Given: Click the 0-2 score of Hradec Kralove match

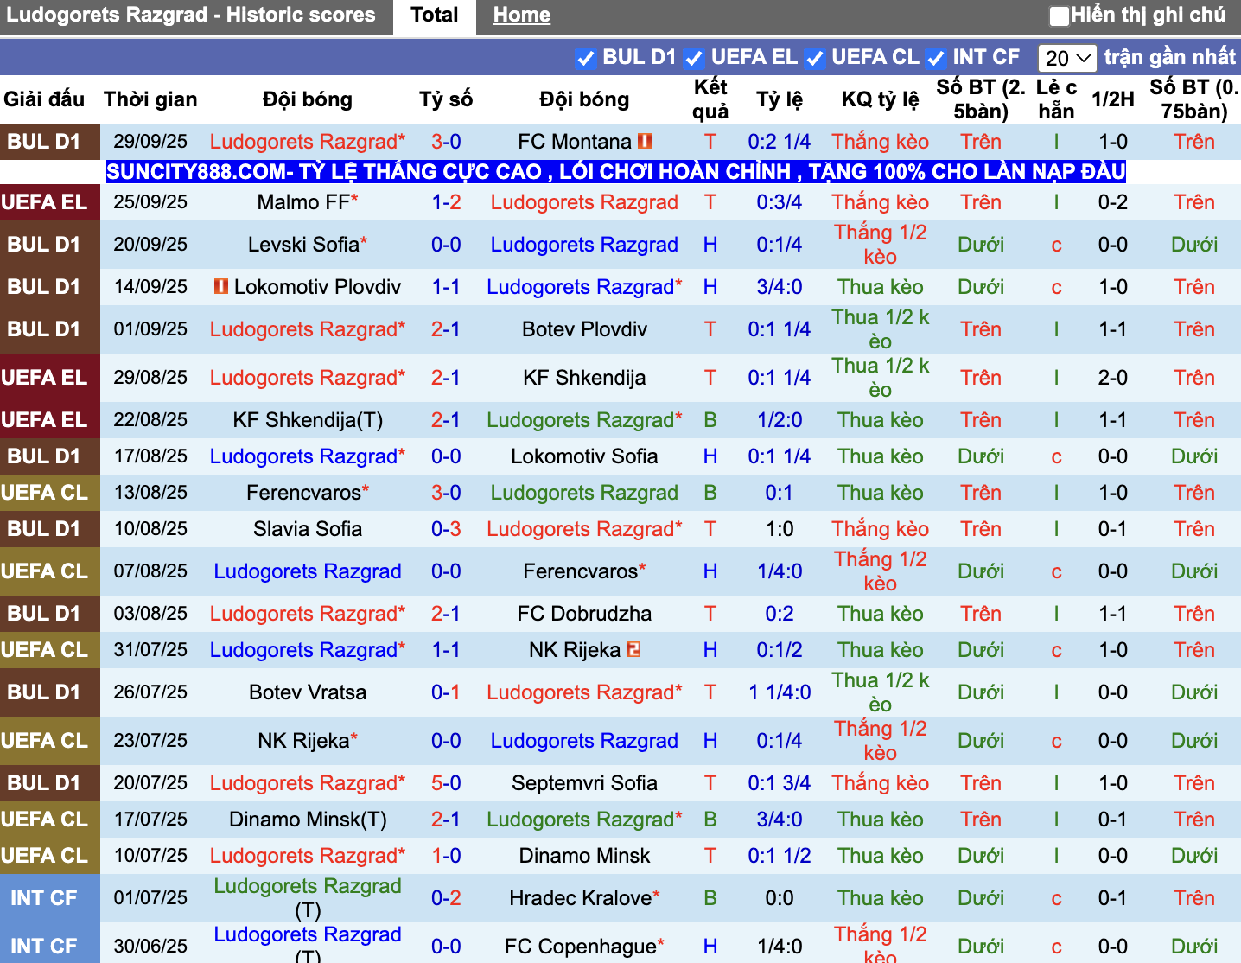Looking at the screenshot, I should tap(446, 897).
